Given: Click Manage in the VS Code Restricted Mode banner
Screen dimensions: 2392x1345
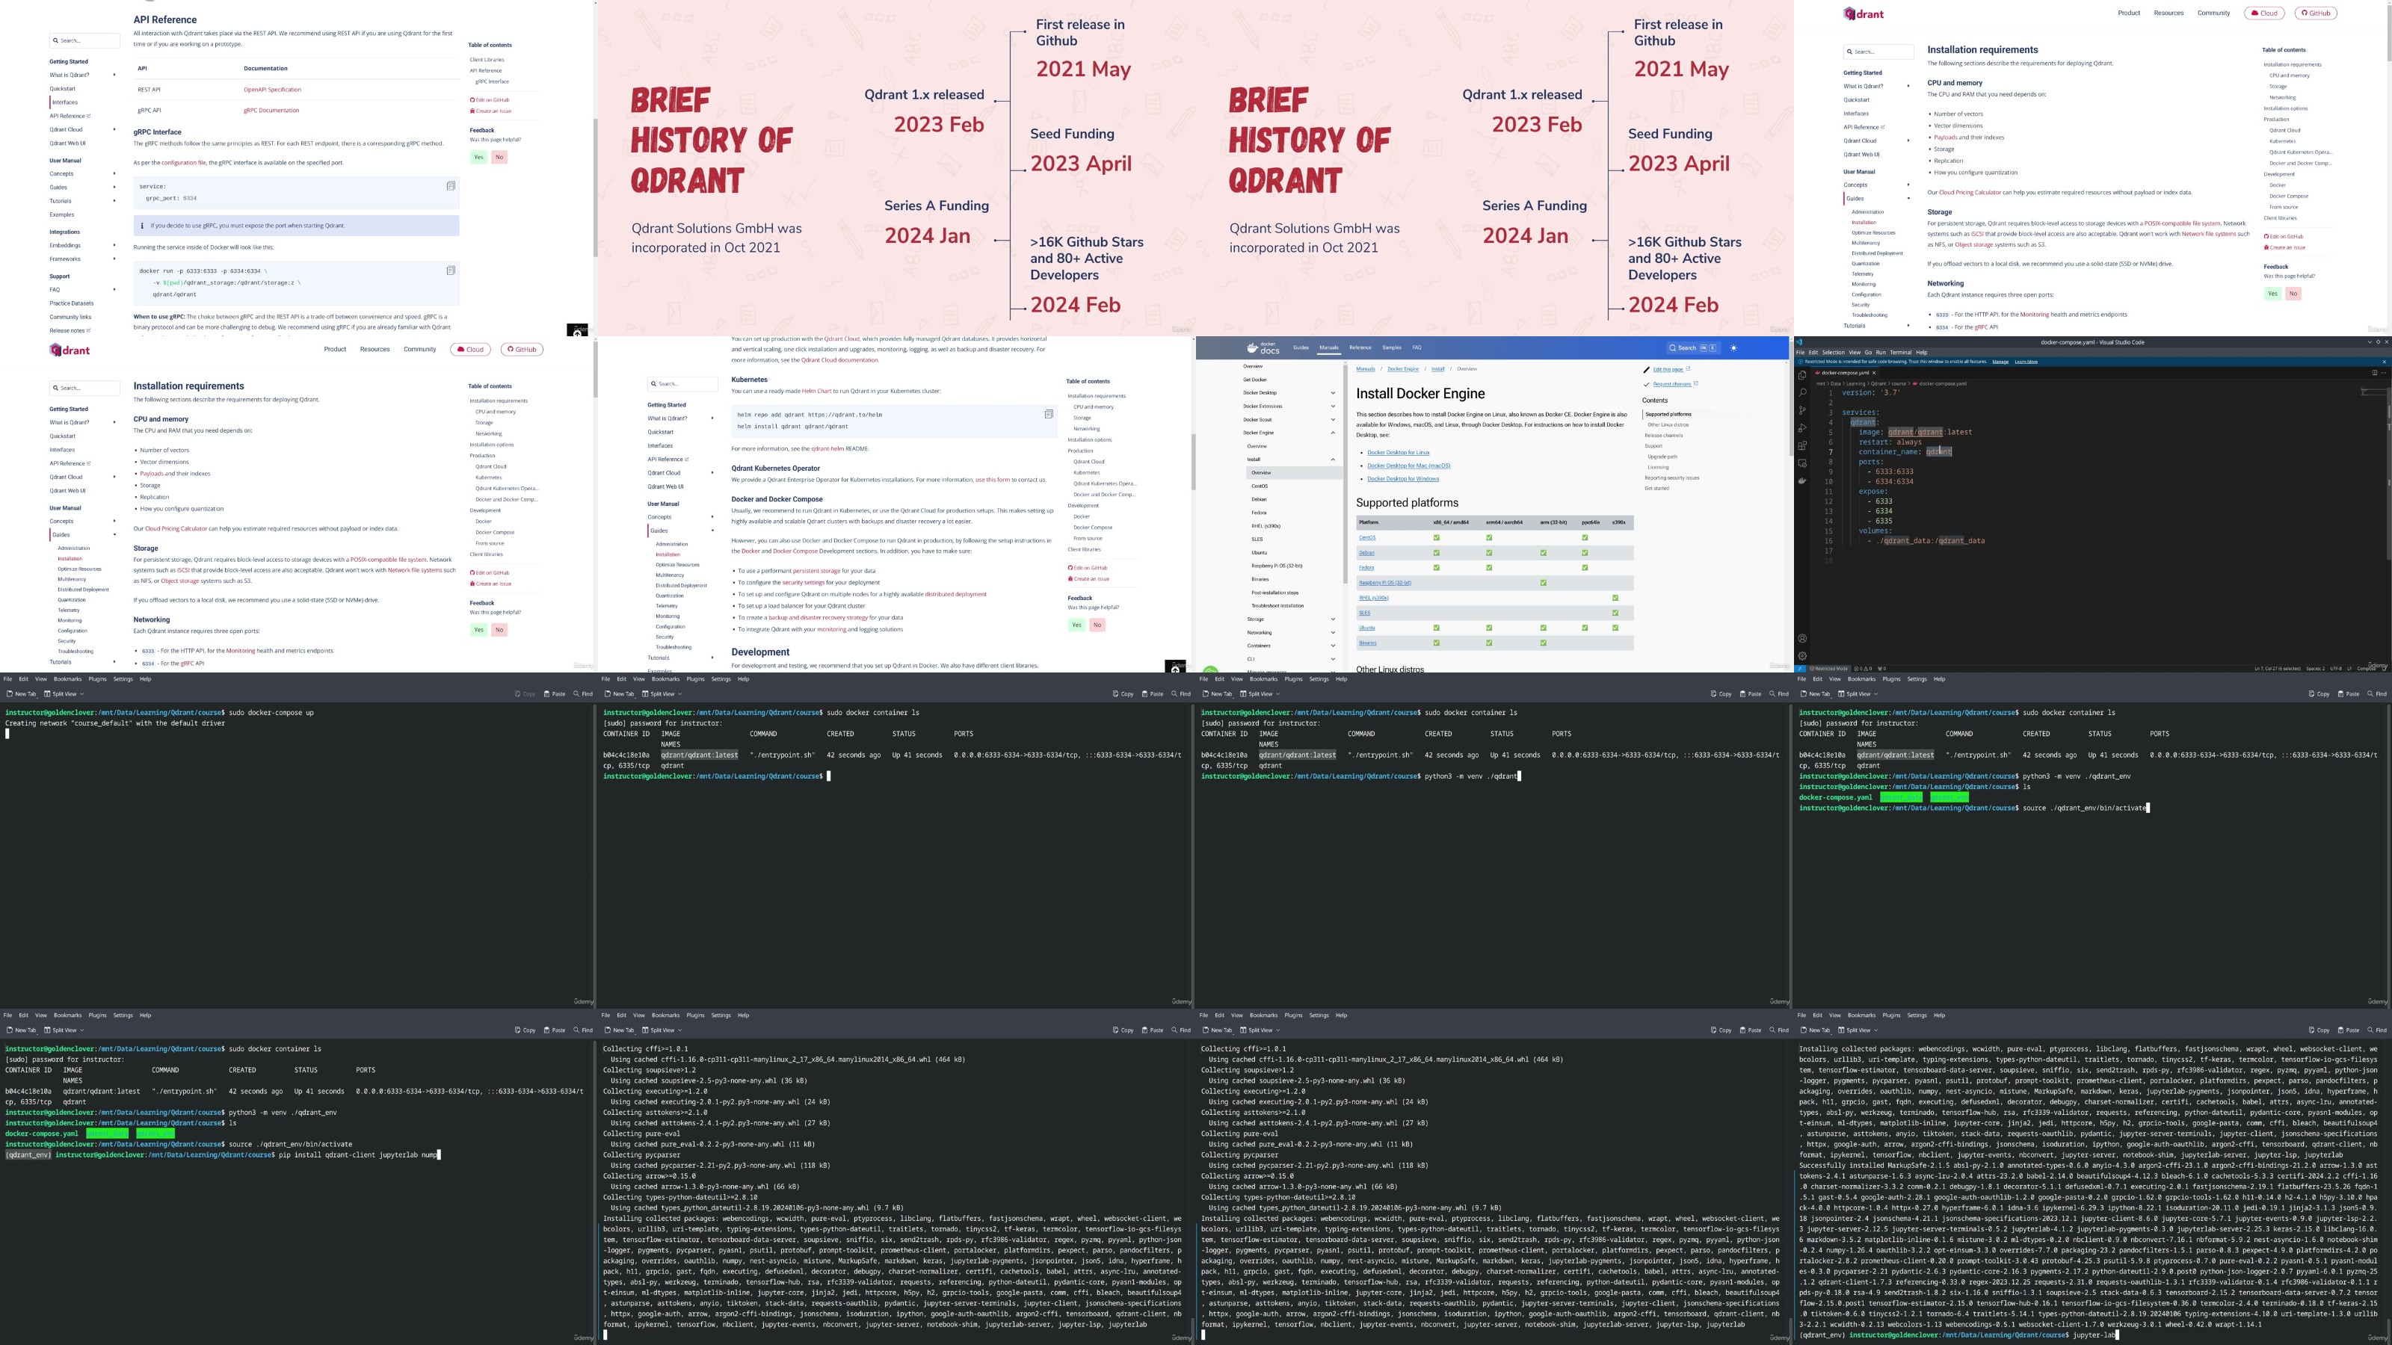Looking at the screenshot, I should pos(2000,362).
